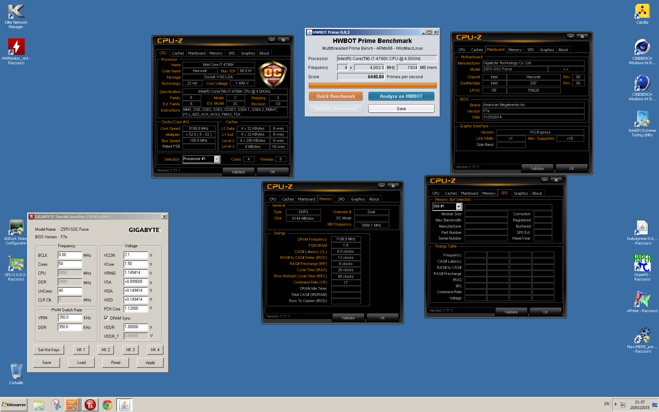The height and width of the screenshot is (412, 659).
Task: Open About tab in CPU-Z Mainboard window
Action: click(563, 50)
